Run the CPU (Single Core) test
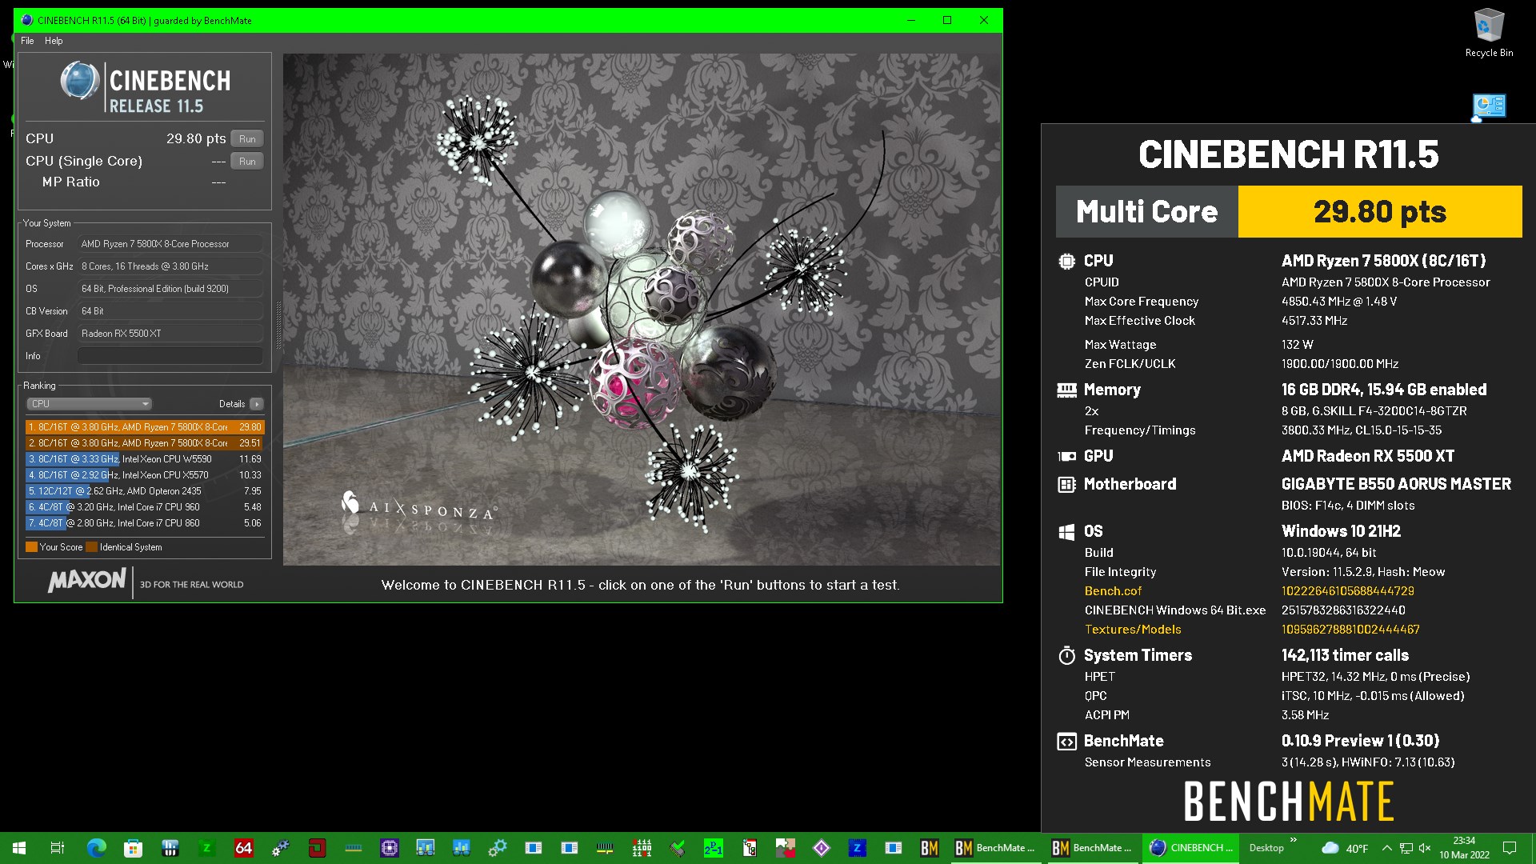 (x=247, y=162)
